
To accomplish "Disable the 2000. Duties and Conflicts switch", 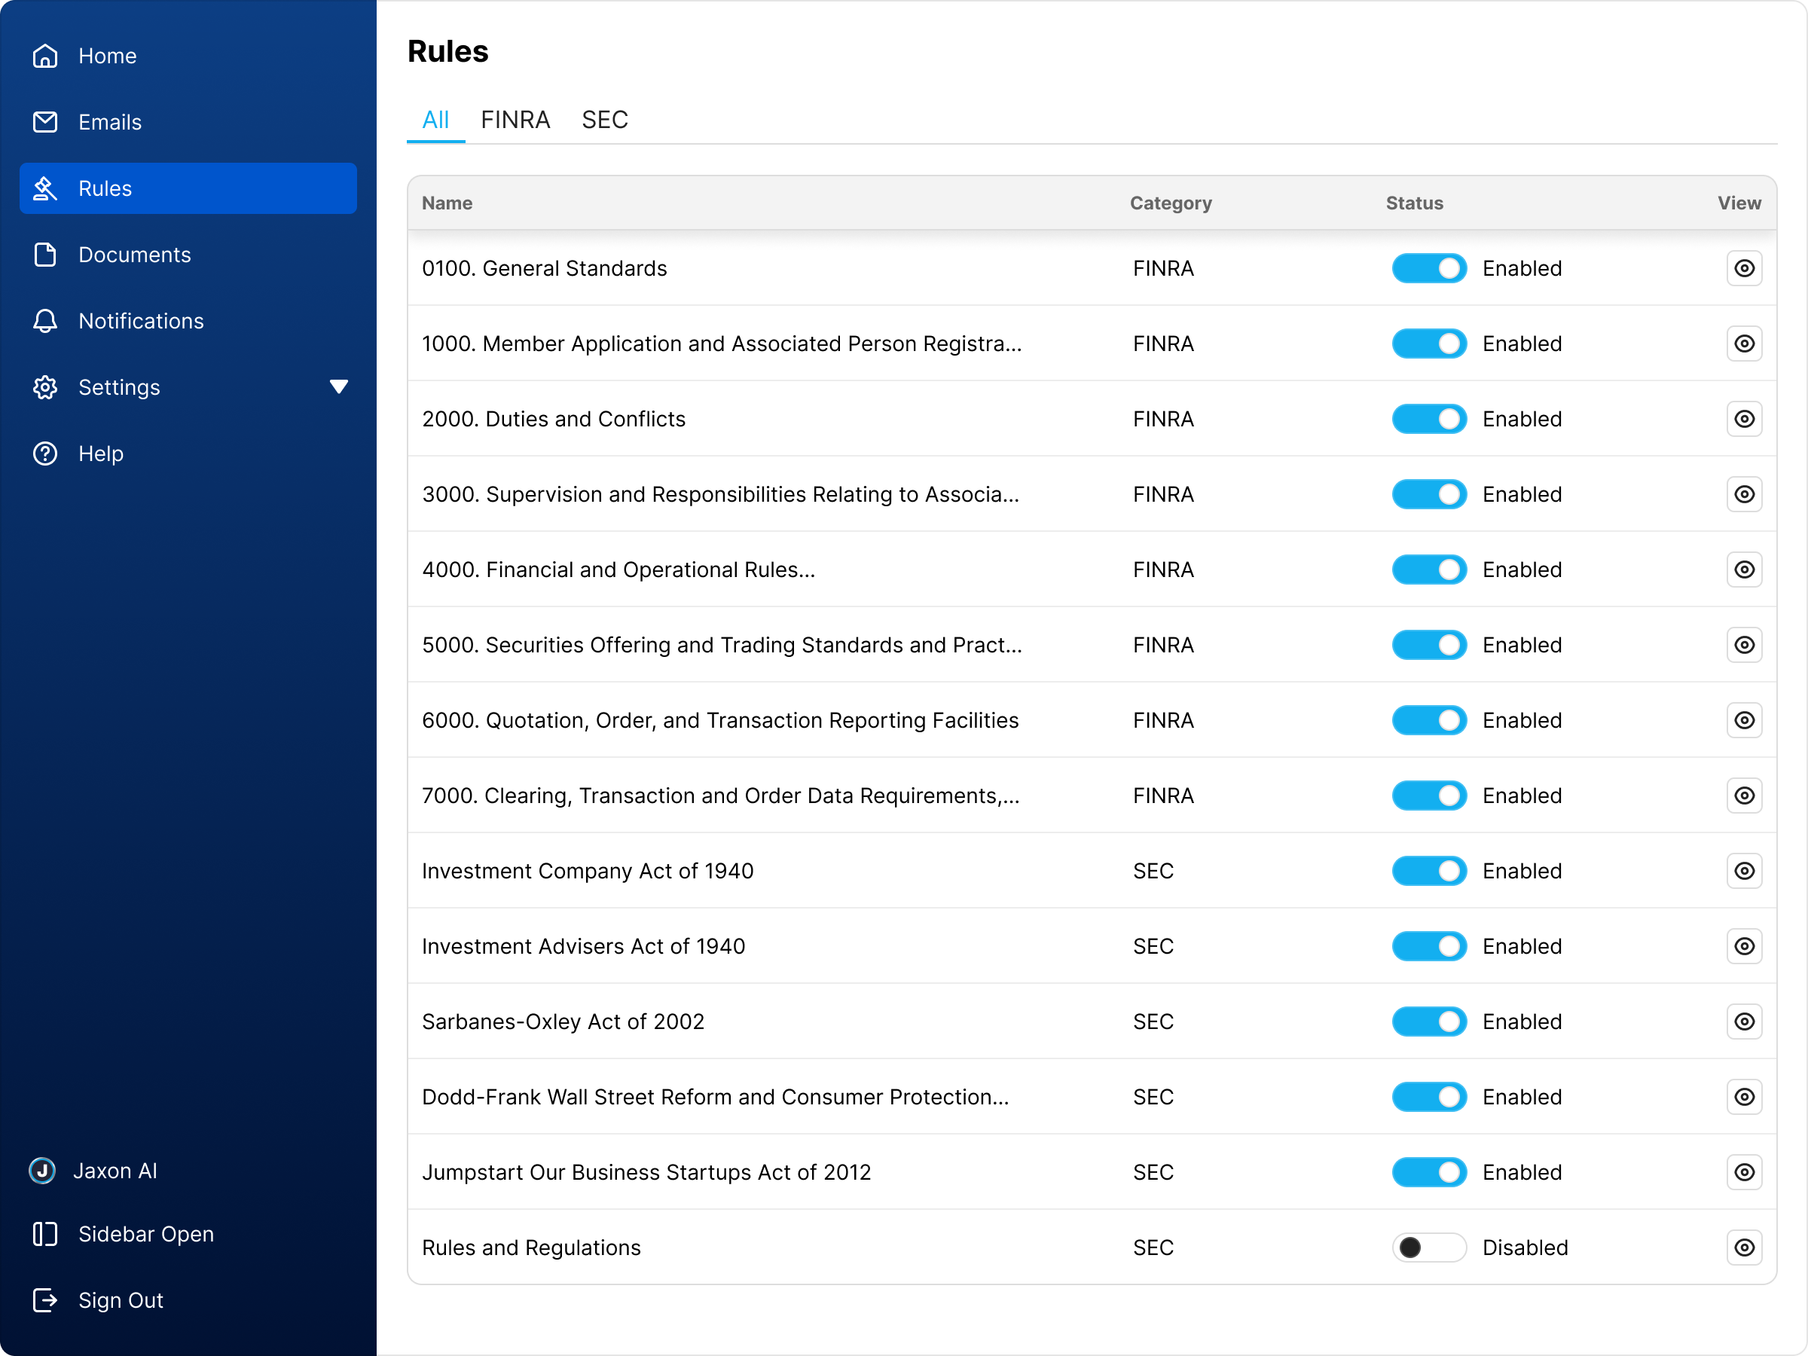I will 1430,419.
